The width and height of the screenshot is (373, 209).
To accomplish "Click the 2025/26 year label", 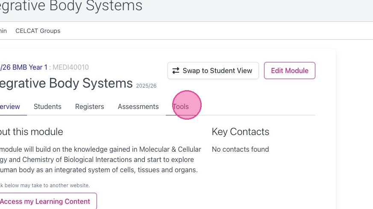I will (x=146, y=86).
